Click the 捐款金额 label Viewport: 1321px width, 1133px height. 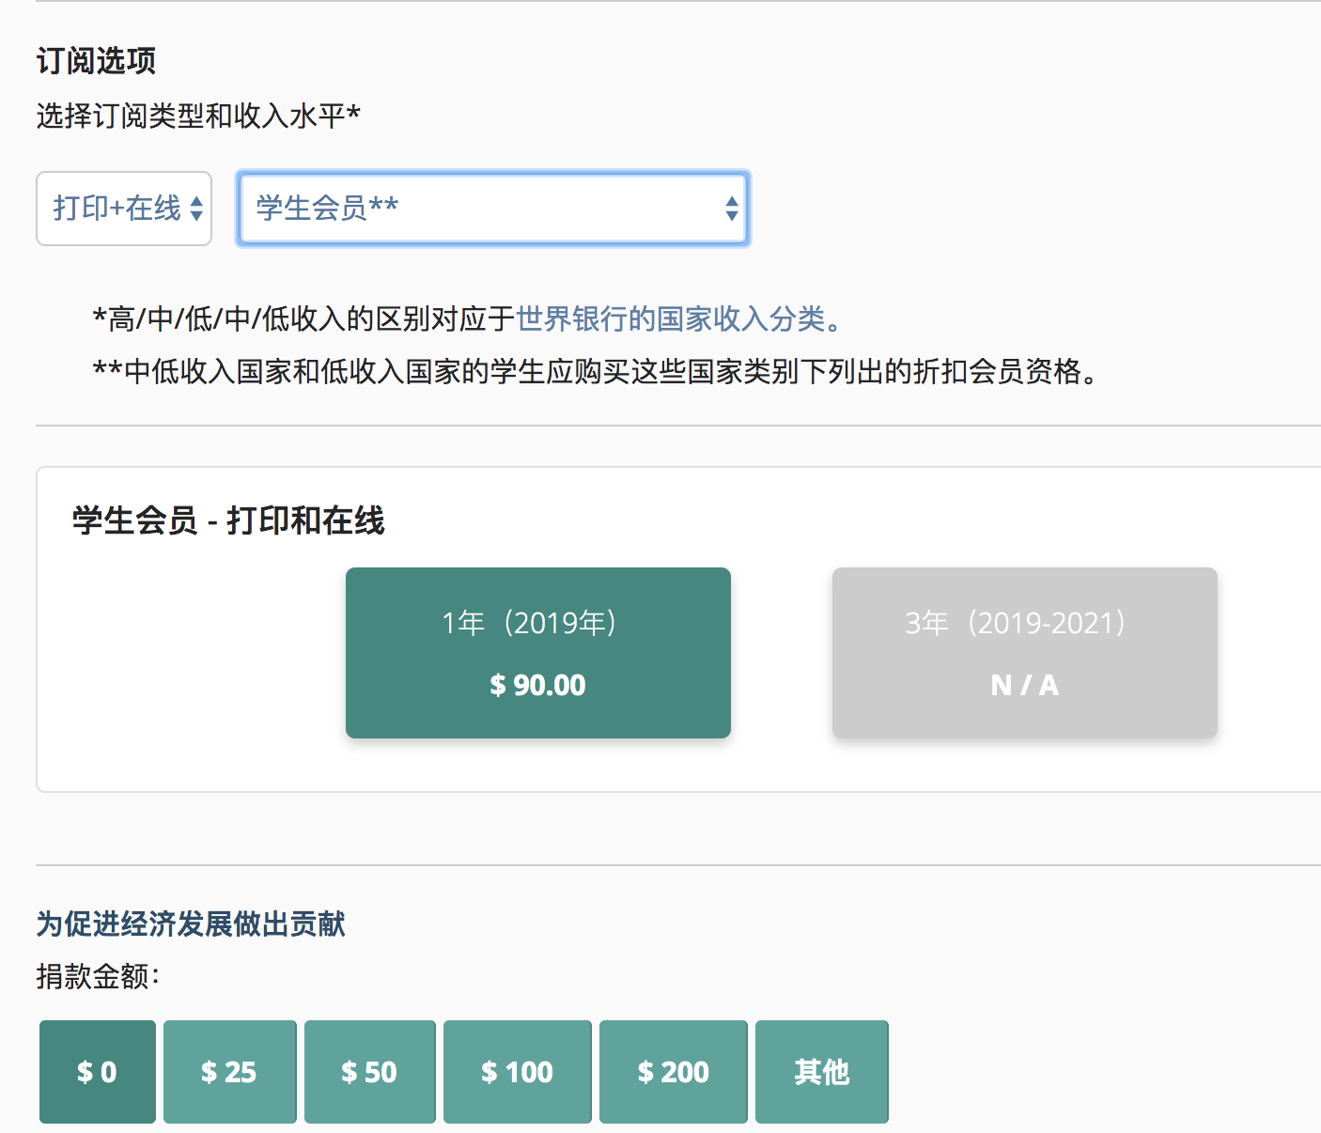click(98, 977)
